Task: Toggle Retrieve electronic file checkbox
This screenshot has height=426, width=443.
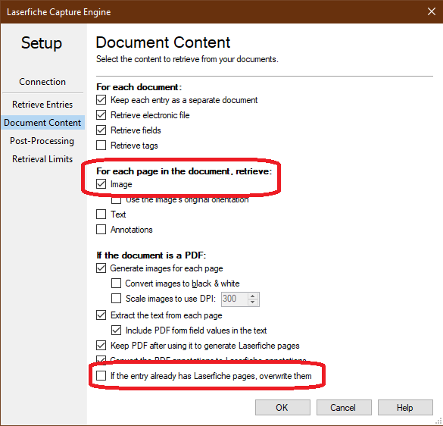Action: coord(101,115)
